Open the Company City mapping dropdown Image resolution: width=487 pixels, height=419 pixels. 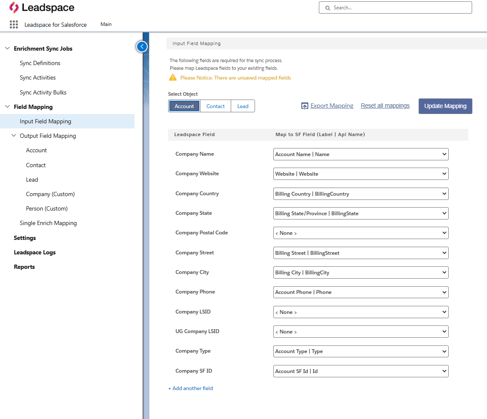(361, 273)
